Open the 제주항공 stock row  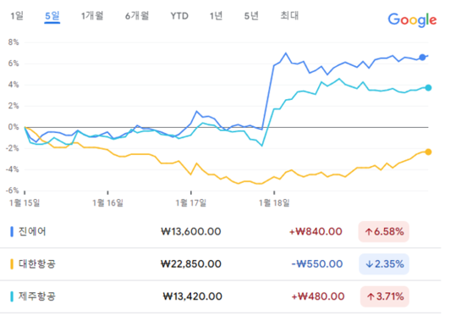[x=221, y=296]
